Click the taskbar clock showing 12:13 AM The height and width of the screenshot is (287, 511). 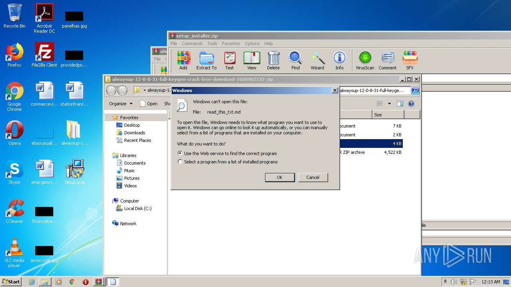491,282
